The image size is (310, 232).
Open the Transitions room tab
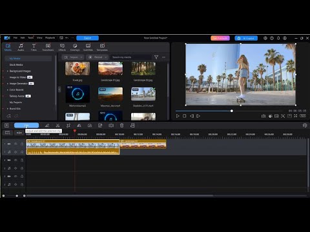pyautogui.click(x=48, y=47)
